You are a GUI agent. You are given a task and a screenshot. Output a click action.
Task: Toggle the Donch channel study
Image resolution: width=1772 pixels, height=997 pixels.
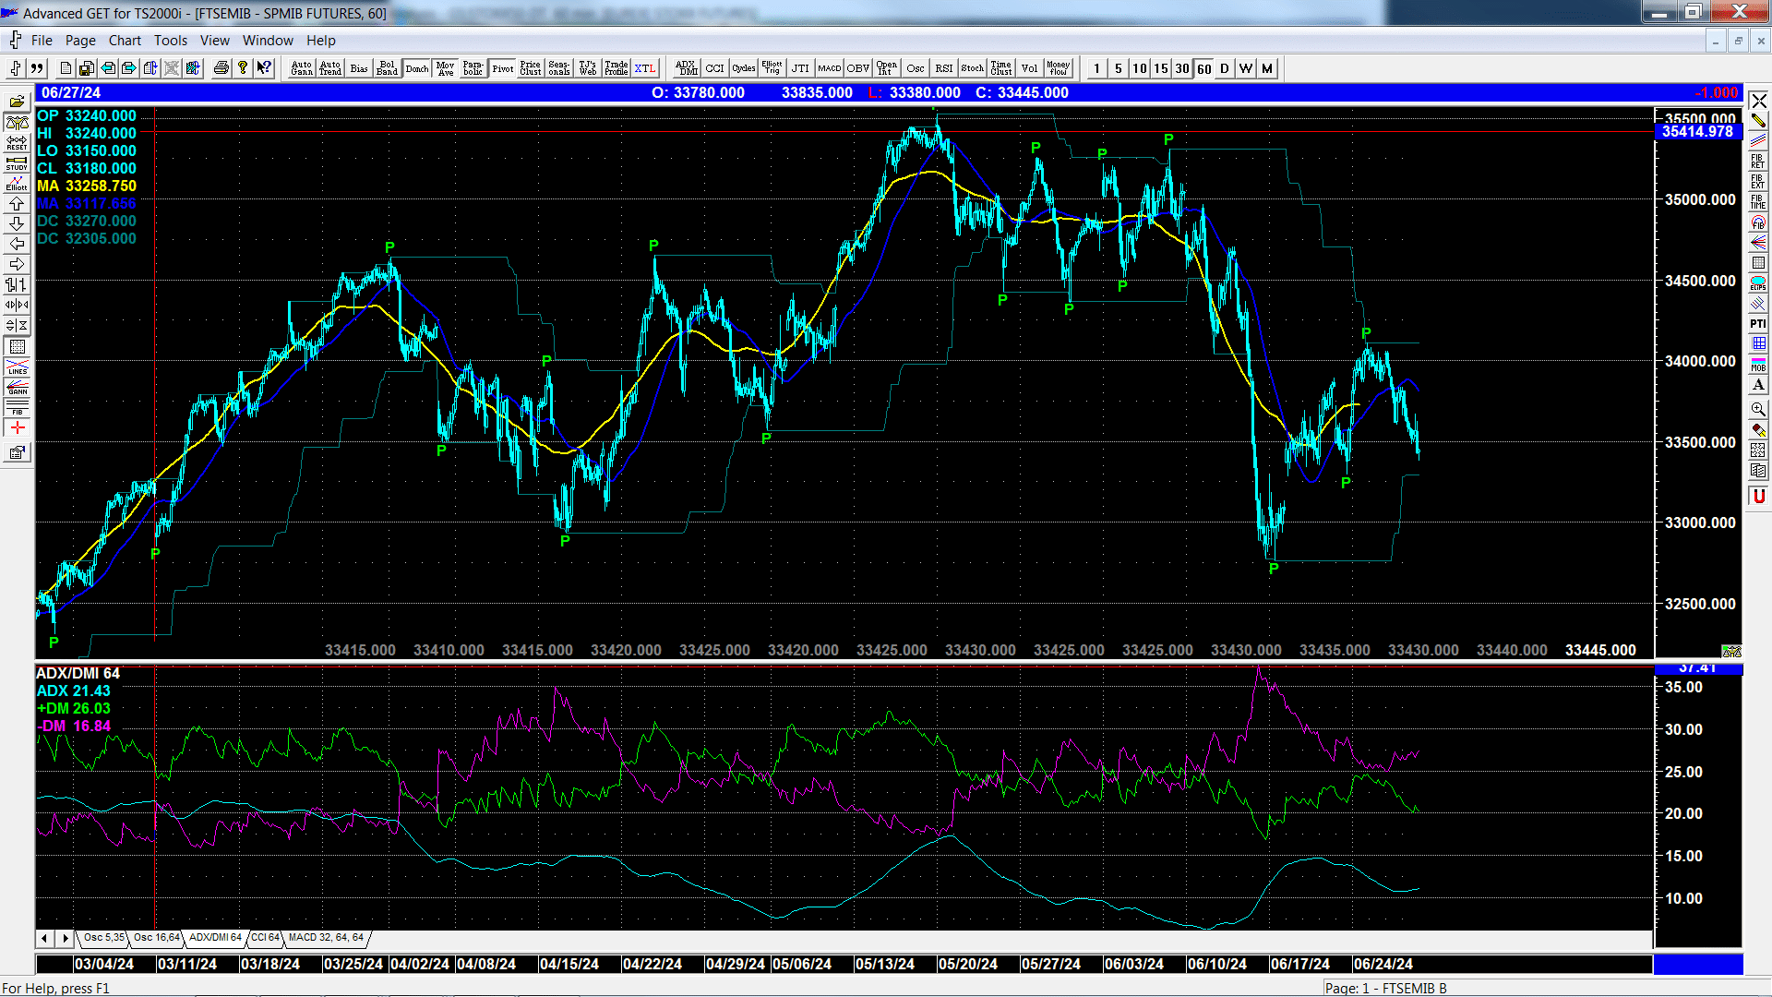tap(417, 68)
